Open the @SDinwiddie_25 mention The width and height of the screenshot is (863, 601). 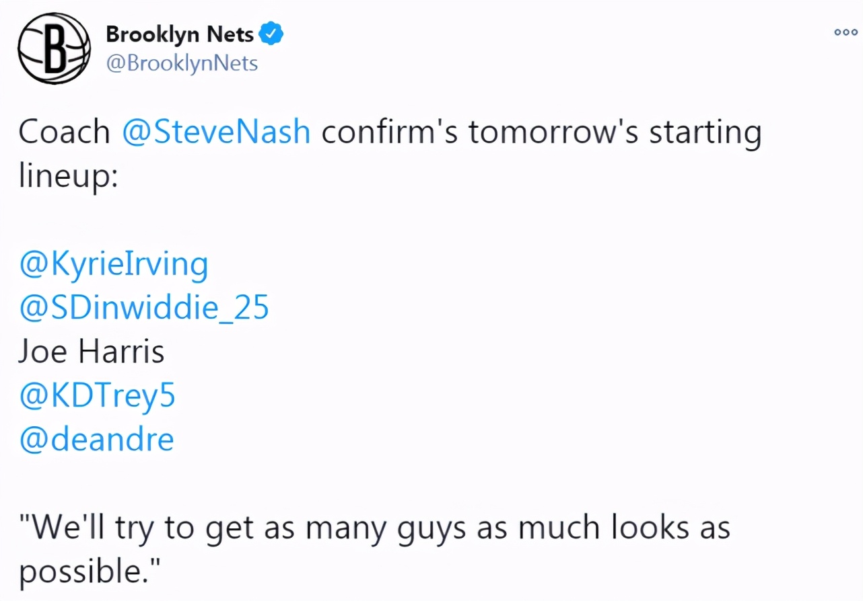(144, 308)
